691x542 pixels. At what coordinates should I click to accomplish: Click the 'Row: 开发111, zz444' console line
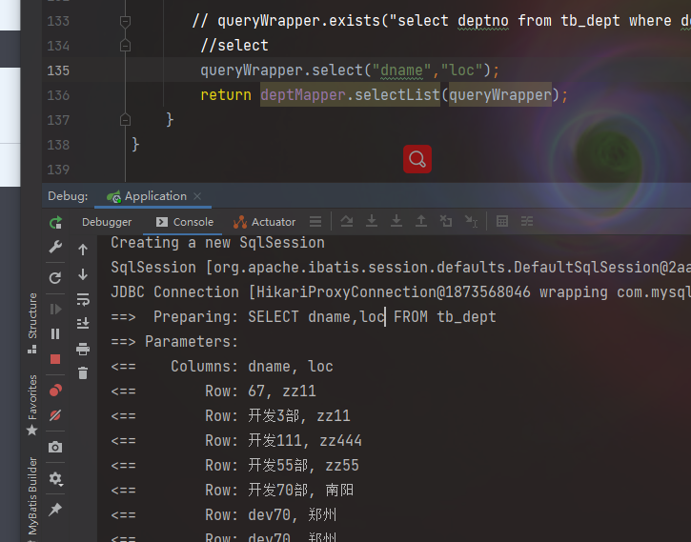[236, 440]
